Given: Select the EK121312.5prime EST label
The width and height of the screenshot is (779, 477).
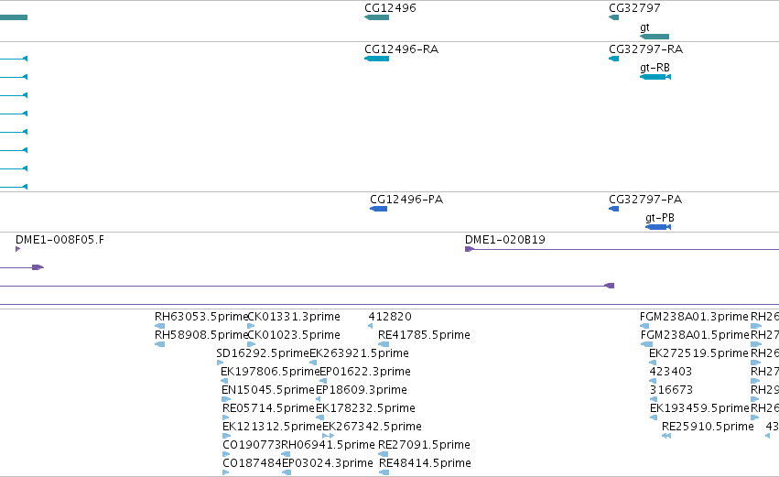Looking at the screenshot, I should (272, 427).
